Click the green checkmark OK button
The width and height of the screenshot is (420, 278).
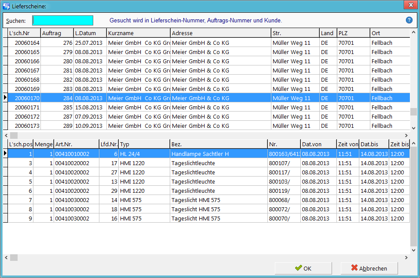pos(303,268)
